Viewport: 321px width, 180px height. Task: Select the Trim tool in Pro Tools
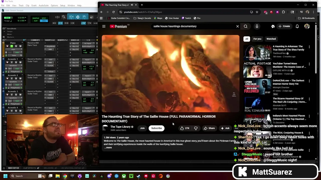coord(71,17)
